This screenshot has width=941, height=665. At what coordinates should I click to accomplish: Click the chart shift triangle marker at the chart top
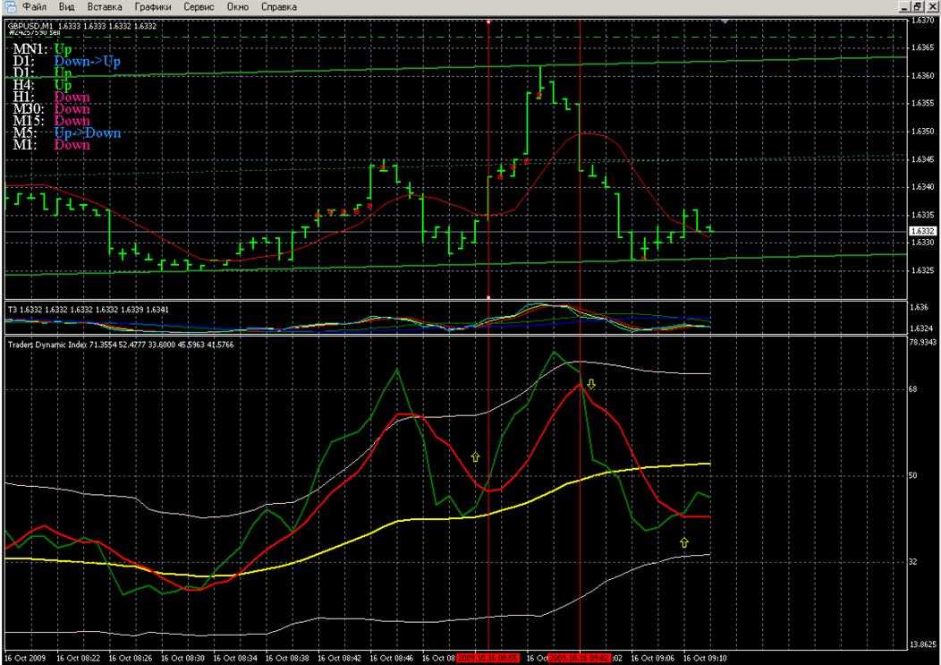725,21
